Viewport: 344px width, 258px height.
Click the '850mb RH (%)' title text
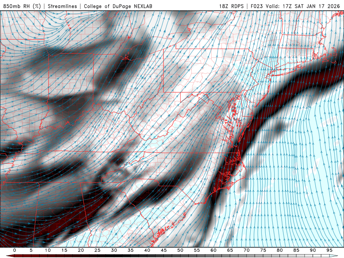pos(22,6)
